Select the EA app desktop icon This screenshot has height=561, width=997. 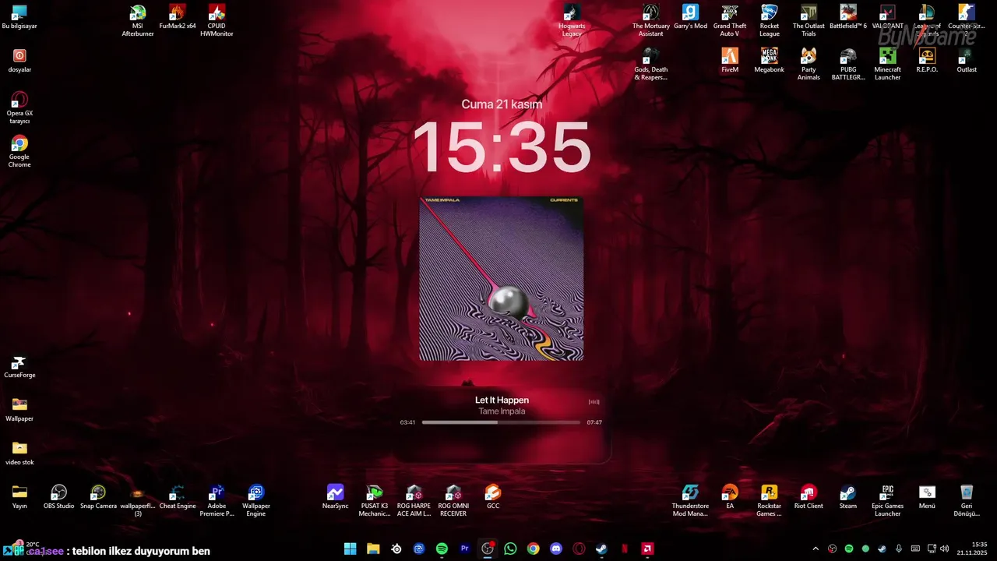(x=730, y=497)
